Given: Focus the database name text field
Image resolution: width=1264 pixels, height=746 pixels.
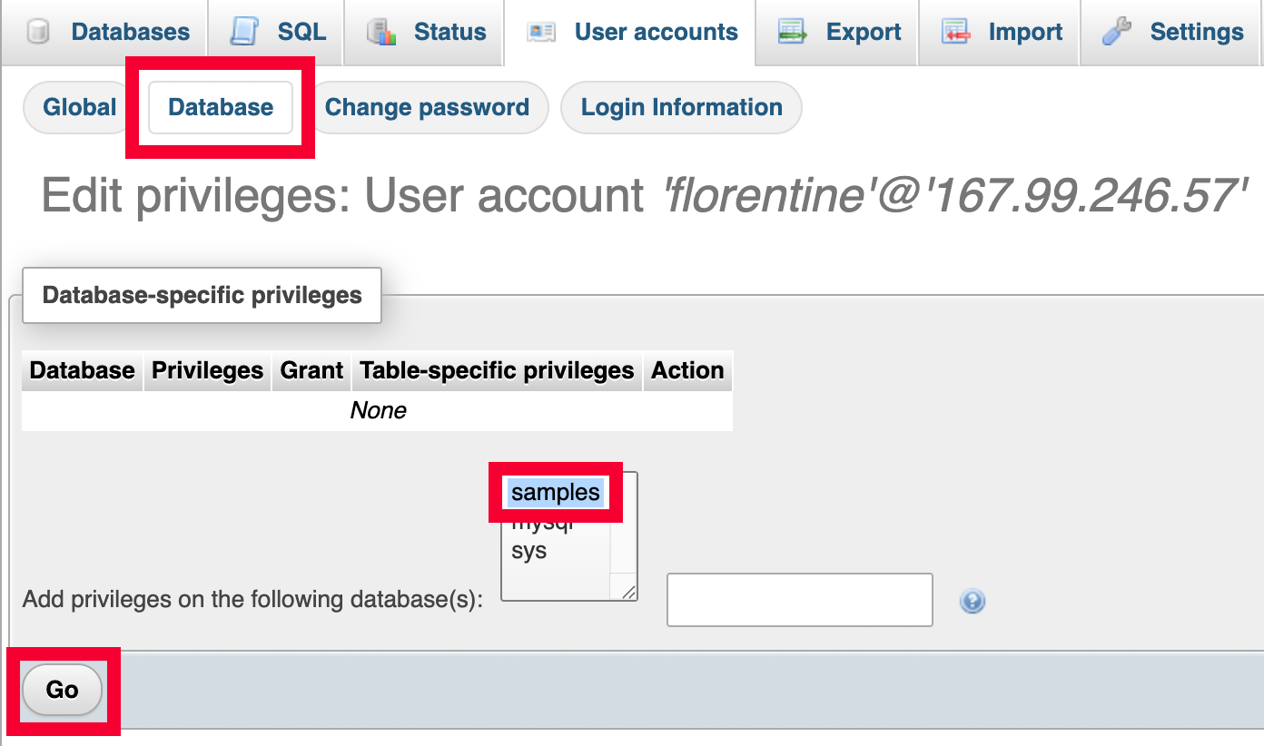Looking at the screenshot, I should (799, 600).
